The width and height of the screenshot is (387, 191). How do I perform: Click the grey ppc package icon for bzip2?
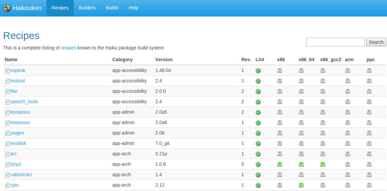tap(369, 164)
